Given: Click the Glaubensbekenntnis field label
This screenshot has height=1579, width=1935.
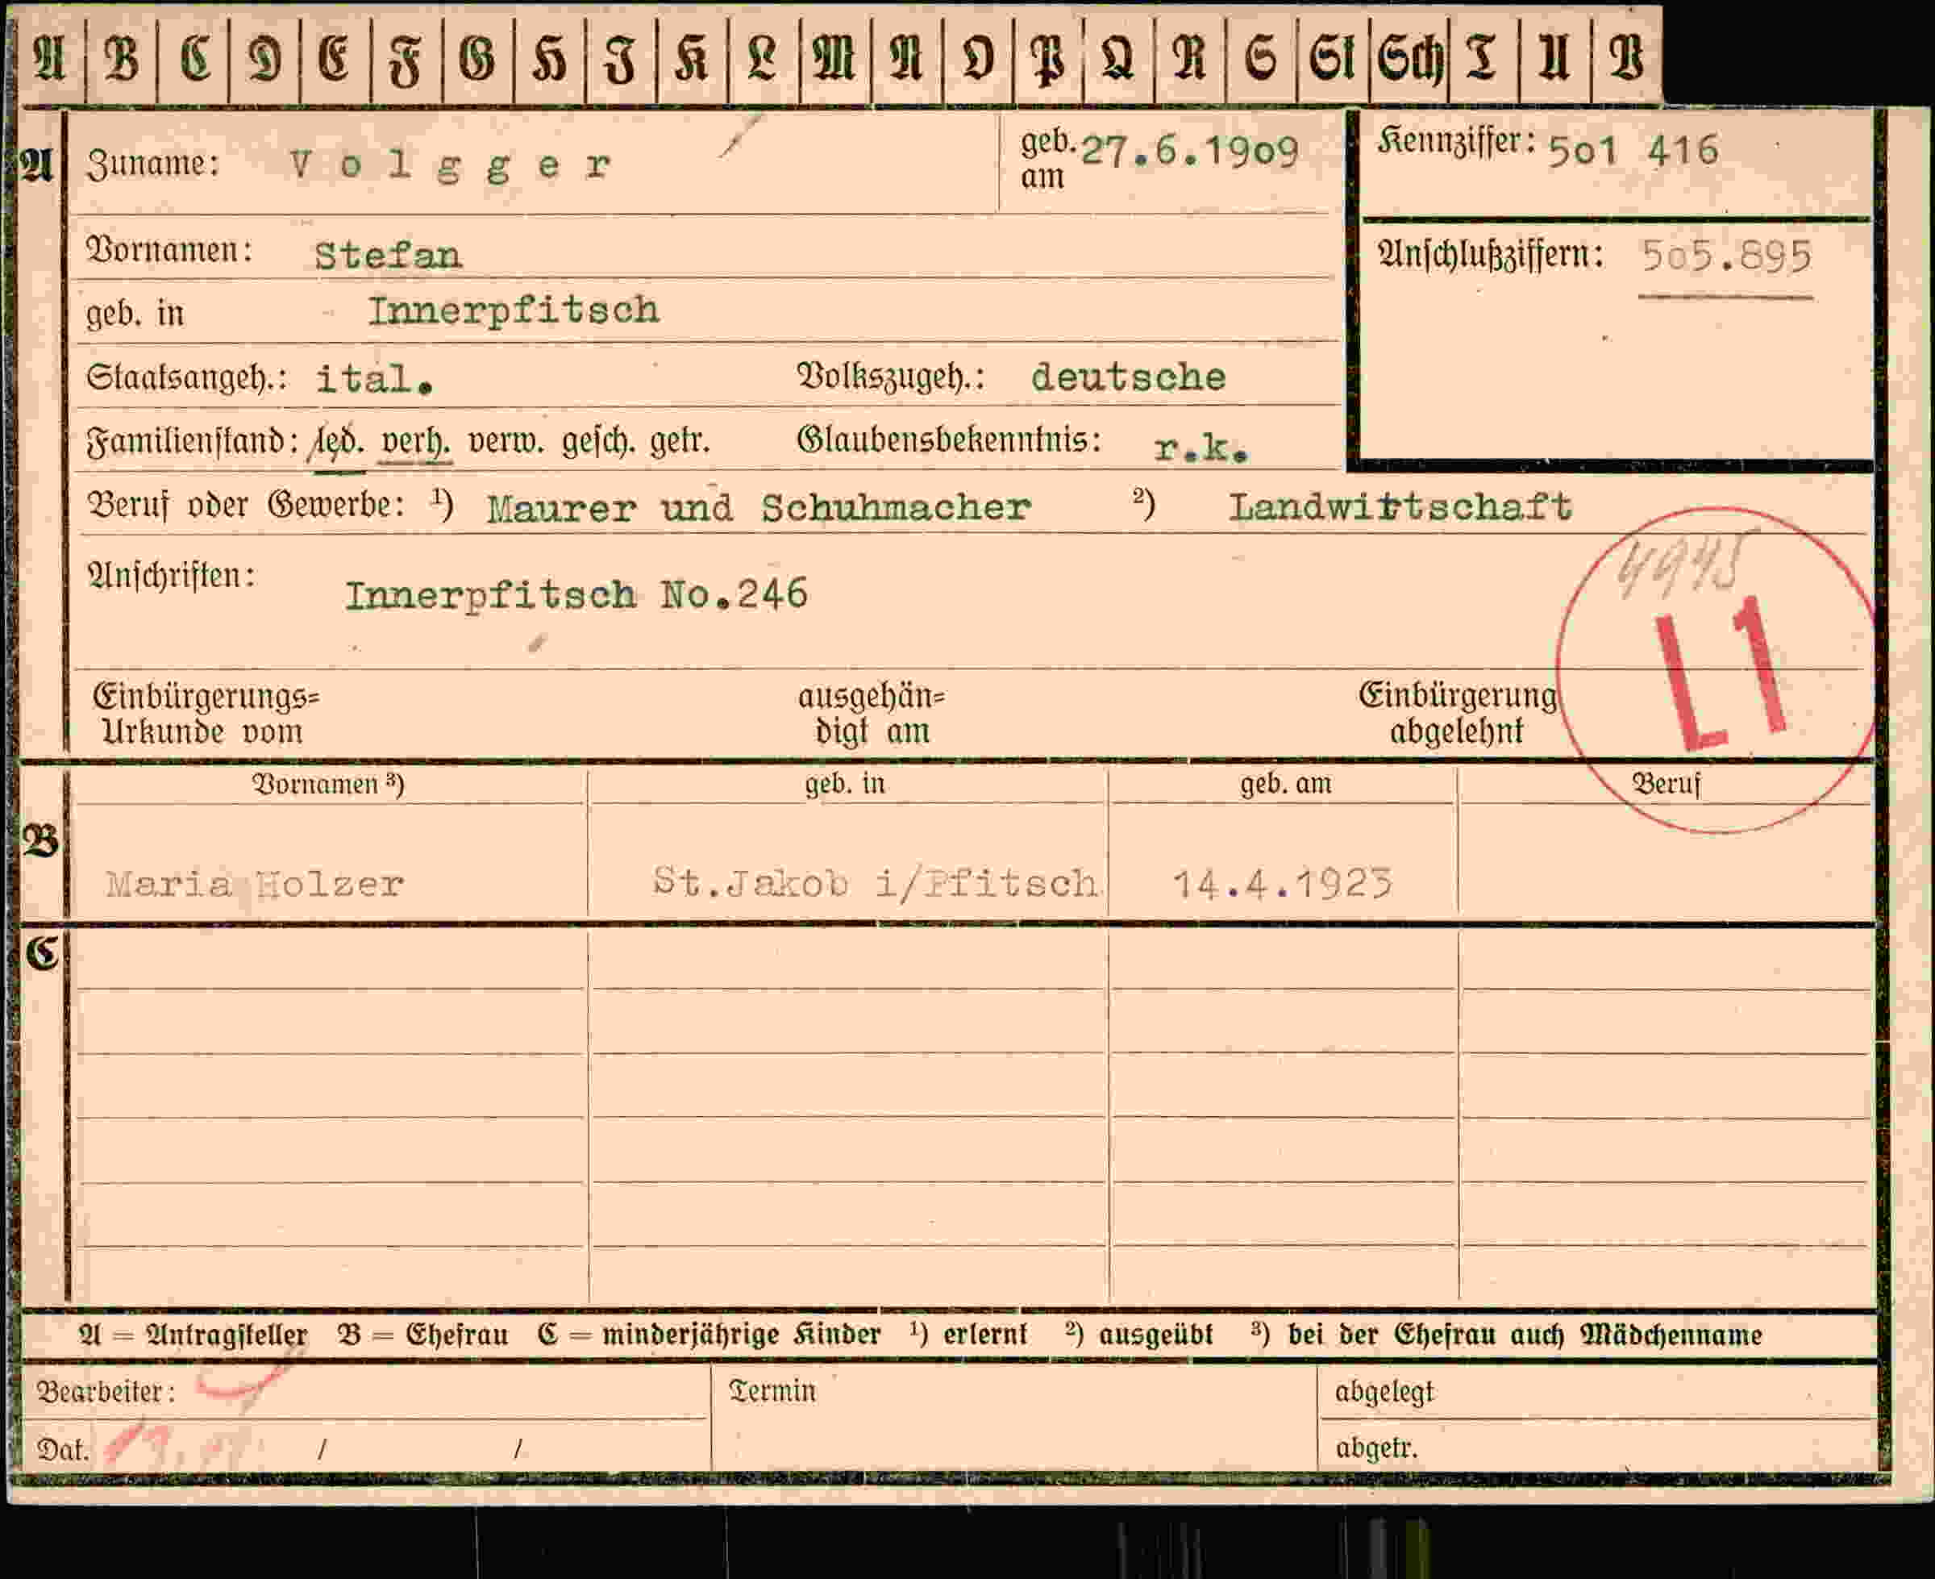Looking at the screenshot, I should 948,440.
